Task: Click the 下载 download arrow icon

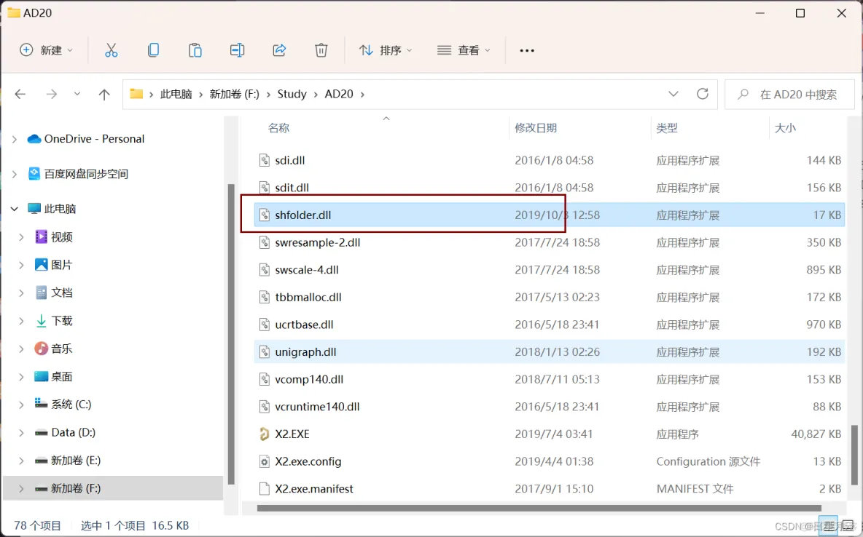Action: 42,321
